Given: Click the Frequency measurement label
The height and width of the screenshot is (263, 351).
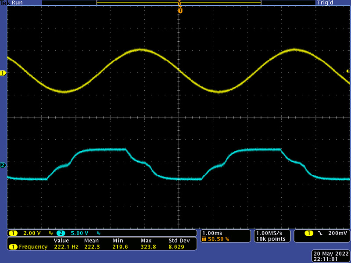Looking at the screenshot, I should point(33,247).
